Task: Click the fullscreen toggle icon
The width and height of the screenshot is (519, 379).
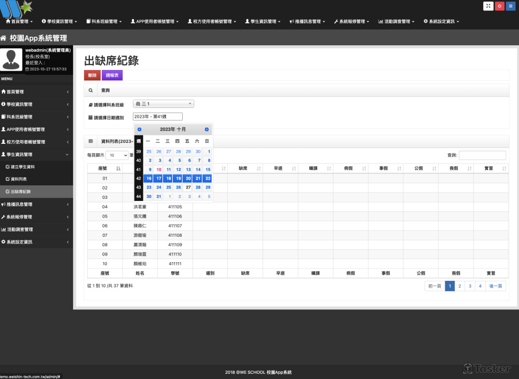Action: tap(488, 6)
